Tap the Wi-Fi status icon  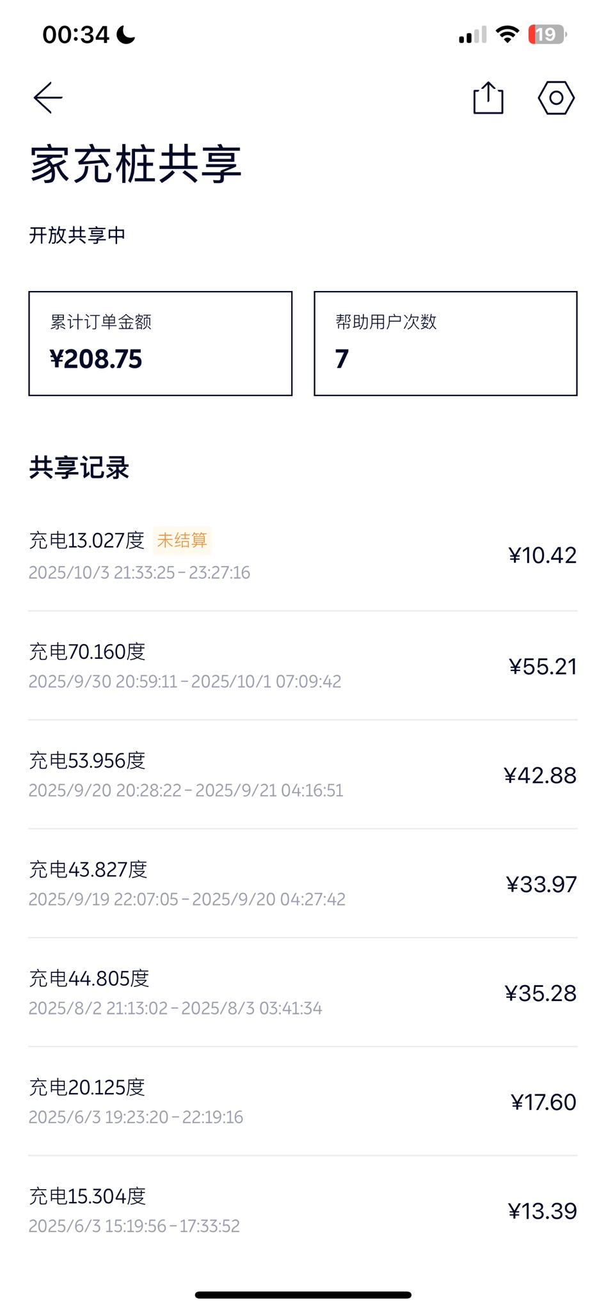pos(507,35)
